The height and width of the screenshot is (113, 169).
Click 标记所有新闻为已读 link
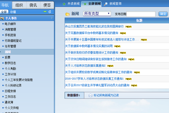click(x=106, y=95)
